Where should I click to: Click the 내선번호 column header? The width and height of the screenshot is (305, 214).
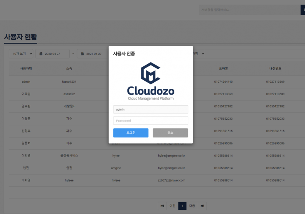coord(275,68)
